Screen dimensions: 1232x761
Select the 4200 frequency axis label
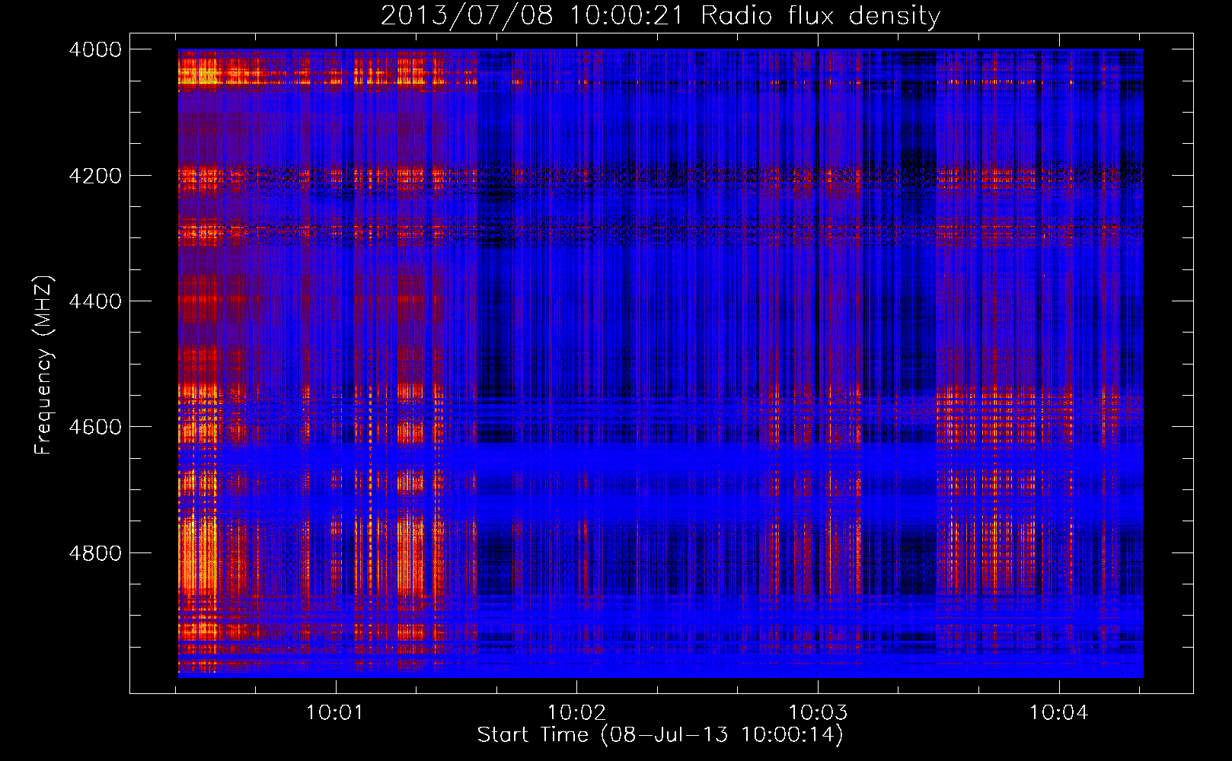[x=95, y=176]
